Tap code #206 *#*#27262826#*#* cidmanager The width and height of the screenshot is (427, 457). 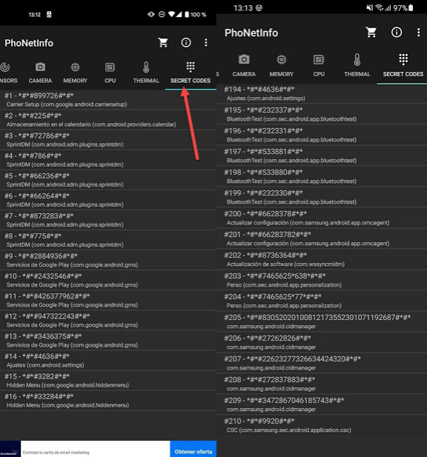click(322, 342)
